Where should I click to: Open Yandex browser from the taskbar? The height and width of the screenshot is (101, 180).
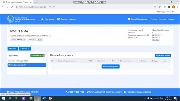click(50, 98)
